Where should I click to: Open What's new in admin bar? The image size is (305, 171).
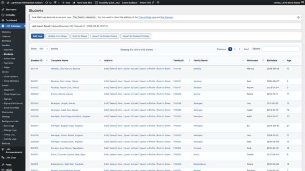click(147, 3)
